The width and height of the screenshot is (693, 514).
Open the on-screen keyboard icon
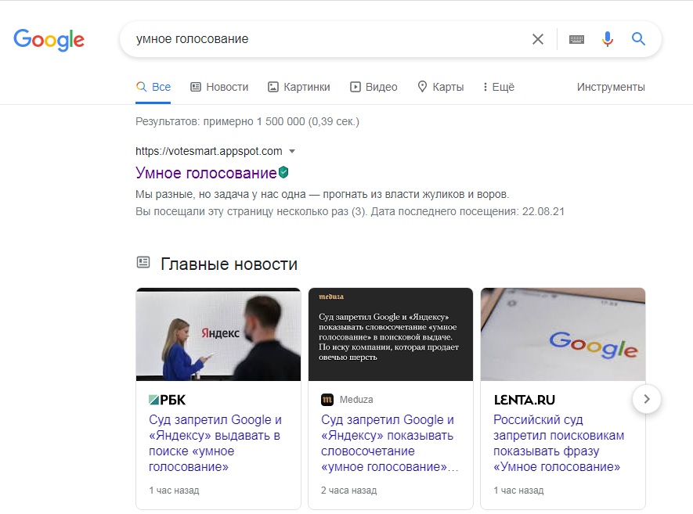tap(576, 39)
